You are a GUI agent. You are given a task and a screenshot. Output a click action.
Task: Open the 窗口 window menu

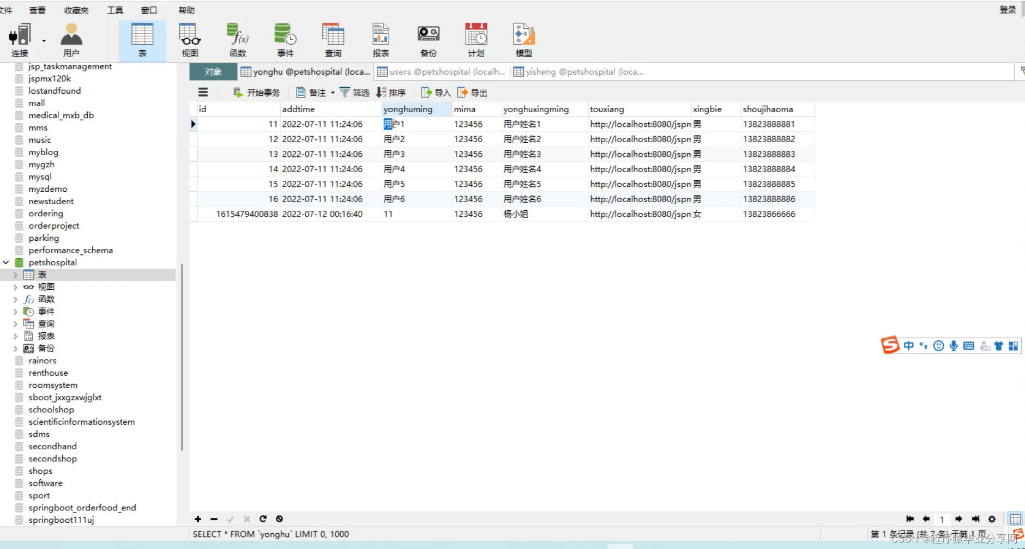(x=149, y=10)
